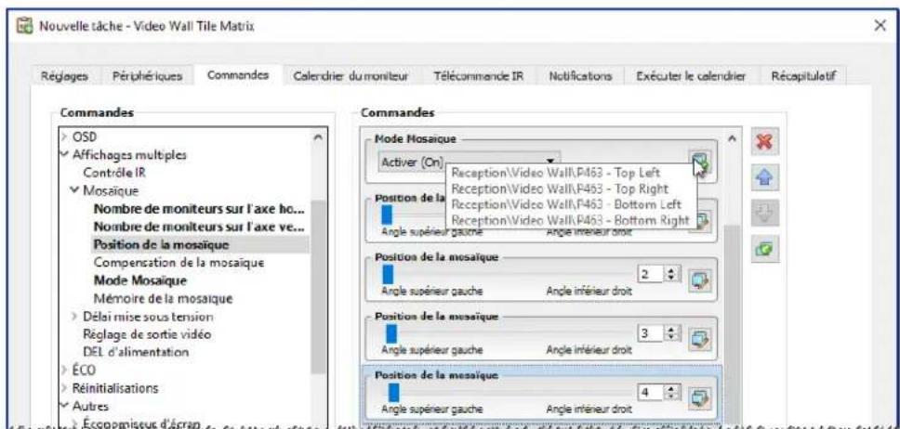This screenshot has height=429, width=900.
Task: Click P463 - Top Left in the popup
Action: 556,172
